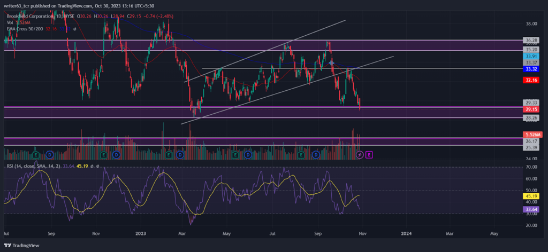Click the -0.74 (-2.48%) change value
Screen dimensions: 548x252
[x=159, y=16]
